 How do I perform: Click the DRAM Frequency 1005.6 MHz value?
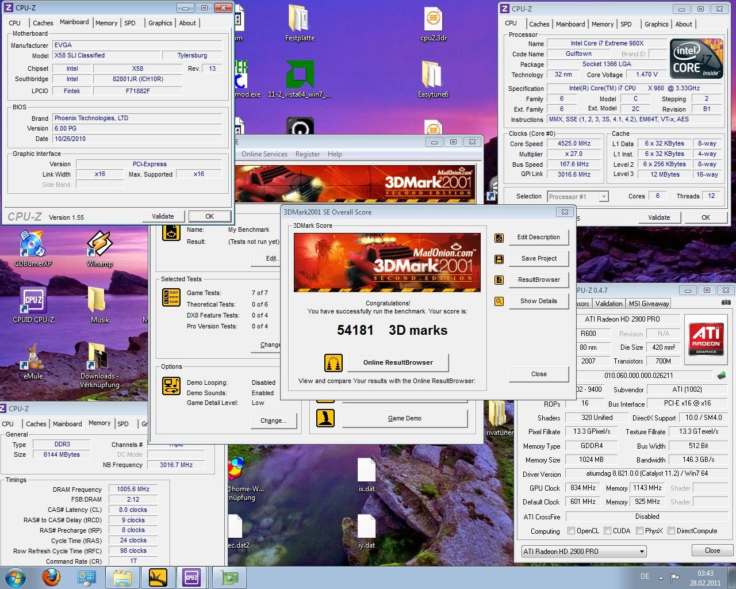[x=133, y=489]
